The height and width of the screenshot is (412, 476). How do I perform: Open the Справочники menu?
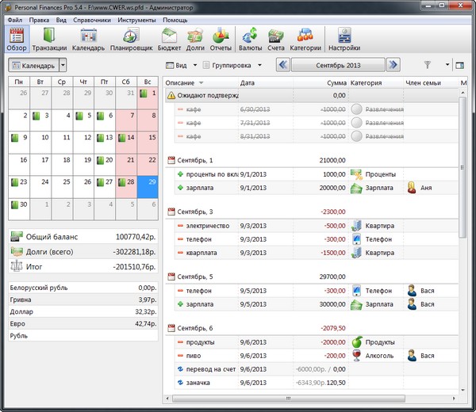click(90, 18)
